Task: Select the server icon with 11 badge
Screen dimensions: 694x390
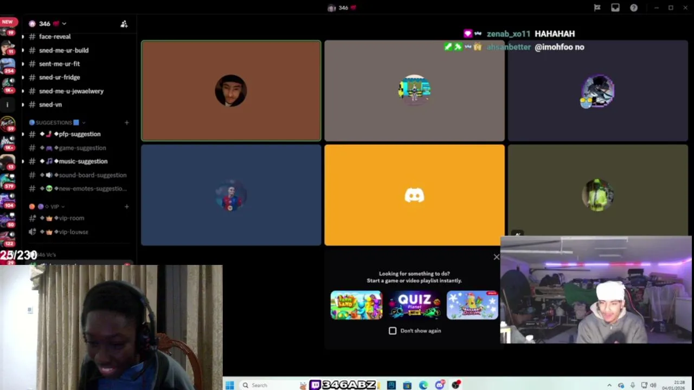Action: tap(8, 47)
